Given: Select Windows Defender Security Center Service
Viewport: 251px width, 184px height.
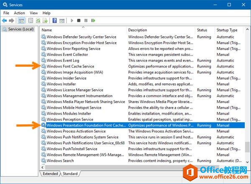Looking at the screenshot, I should 143,37.
